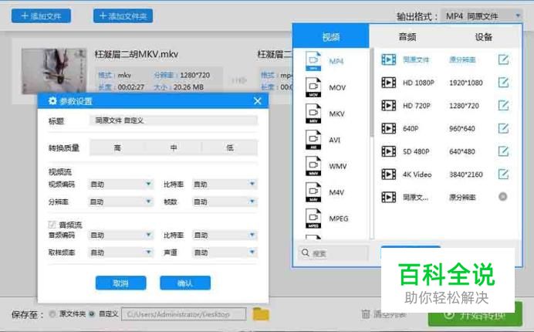Click 确认 in the settings dialog

click(x=185, y=283)
